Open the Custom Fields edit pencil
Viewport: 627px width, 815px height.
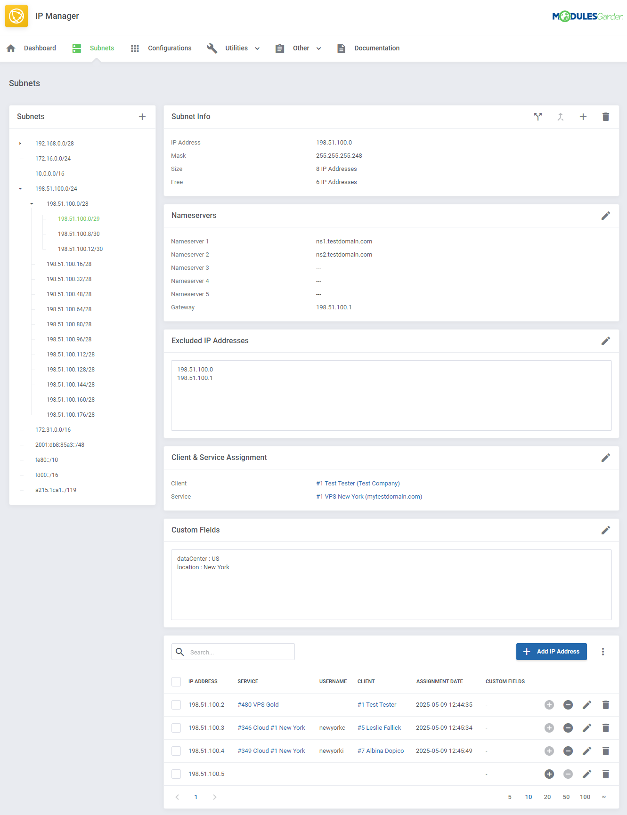point(605,530)
